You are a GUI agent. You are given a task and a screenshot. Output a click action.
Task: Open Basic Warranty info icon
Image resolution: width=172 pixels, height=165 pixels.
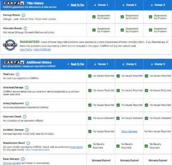(x=23, y=159)
